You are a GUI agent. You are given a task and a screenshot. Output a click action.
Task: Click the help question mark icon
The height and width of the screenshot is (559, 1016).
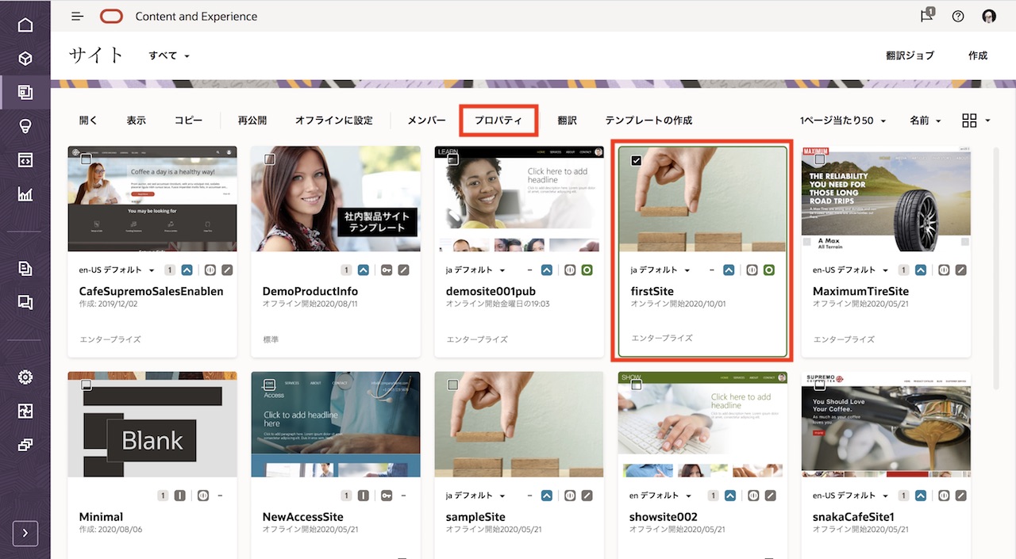point(958,16)
